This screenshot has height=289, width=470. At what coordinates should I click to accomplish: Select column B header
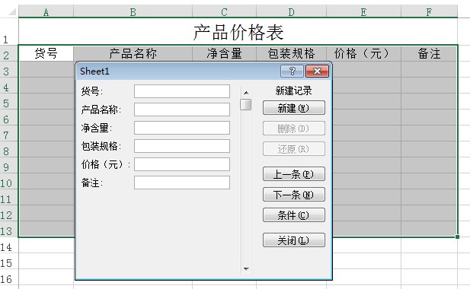133,12
